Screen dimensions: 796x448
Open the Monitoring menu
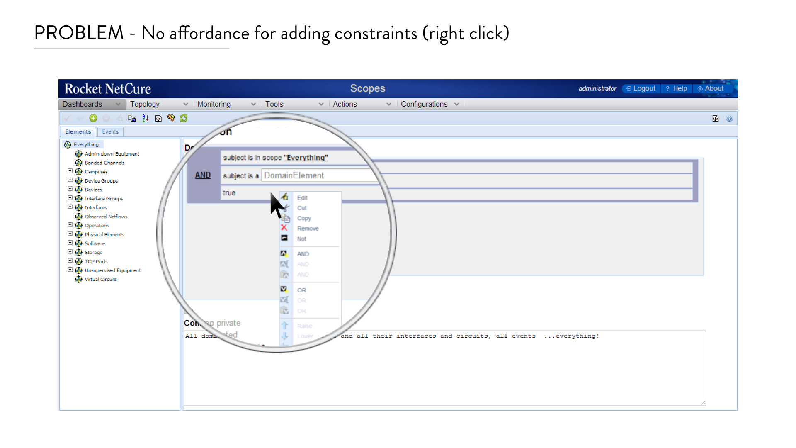227,104
